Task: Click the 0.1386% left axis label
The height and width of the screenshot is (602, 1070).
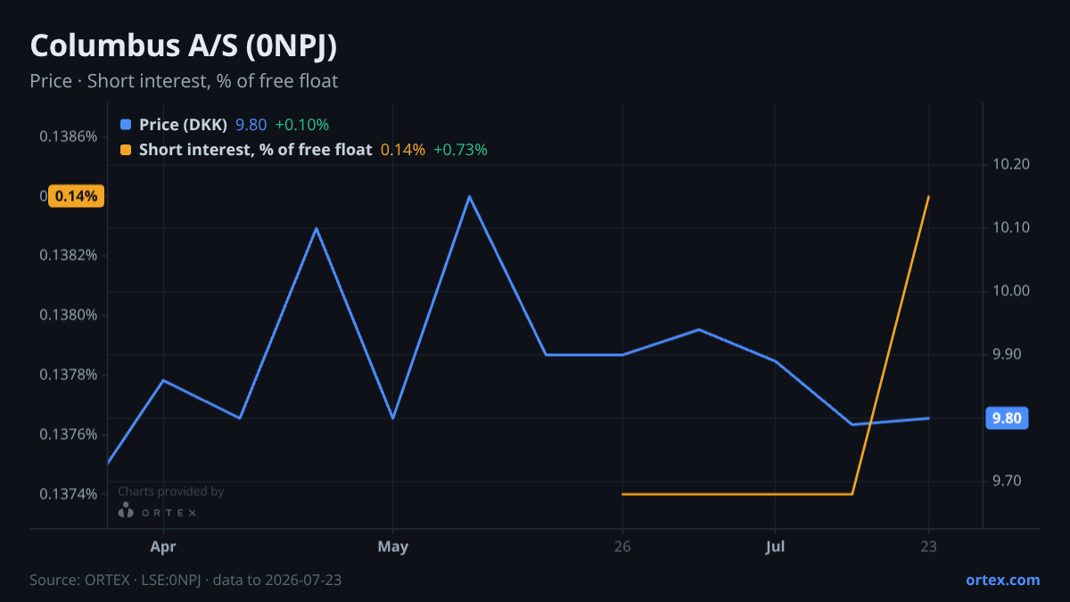Action: [68, 136]
